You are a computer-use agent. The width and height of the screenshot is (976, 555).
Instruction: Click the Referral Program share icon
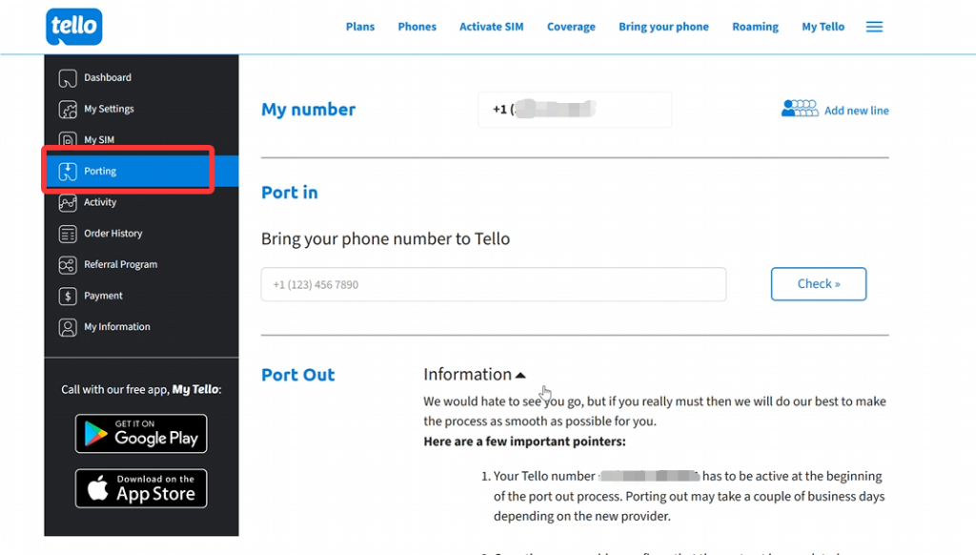pyautogui.click(x=68, y=265)
